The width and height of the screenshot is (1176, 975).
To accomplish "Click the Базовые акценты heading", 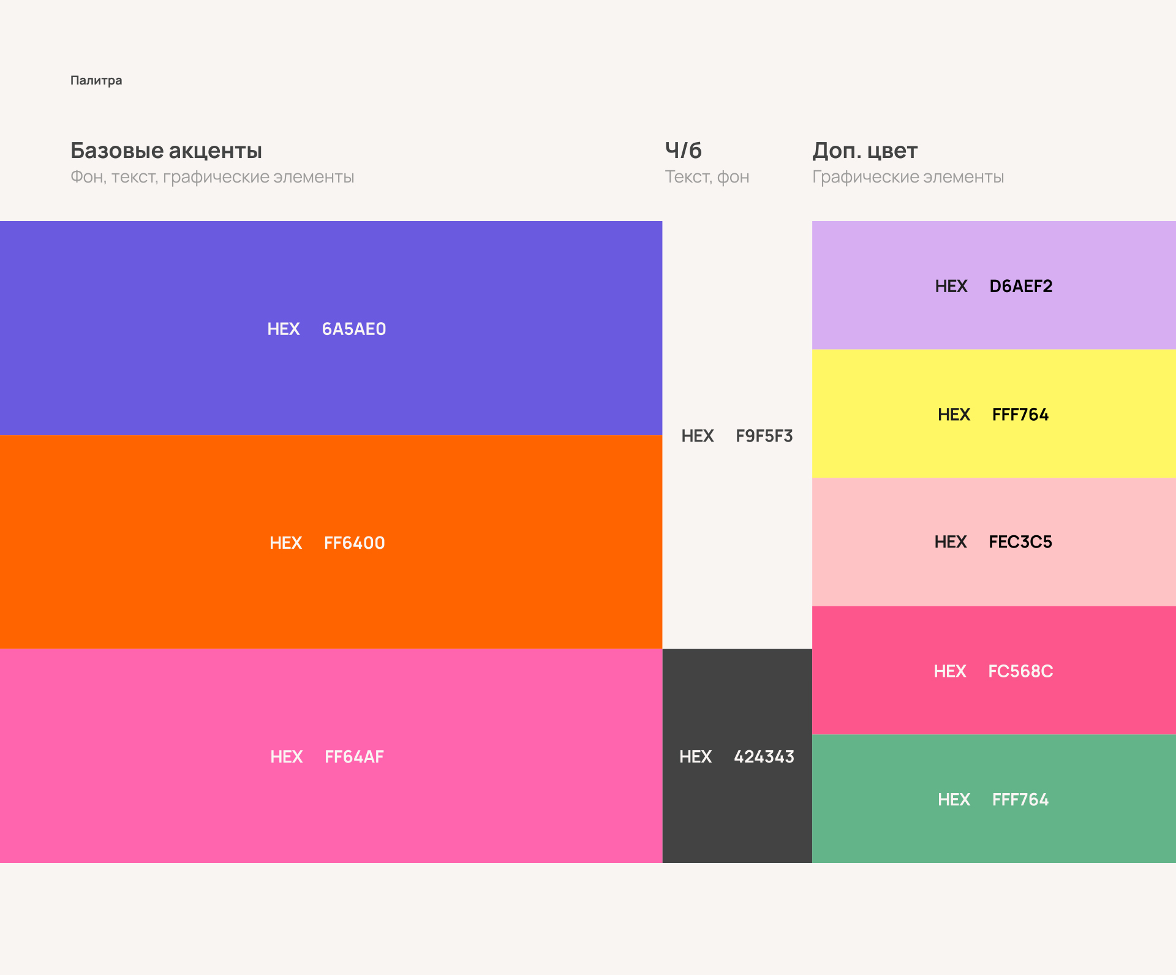I will coord(166,151).
